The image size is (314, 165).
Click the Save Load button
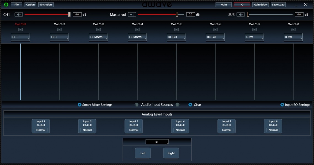278,5
